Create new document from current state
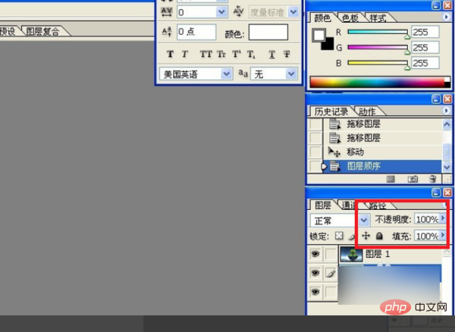 pyautogui.click(x=391, y=179)
